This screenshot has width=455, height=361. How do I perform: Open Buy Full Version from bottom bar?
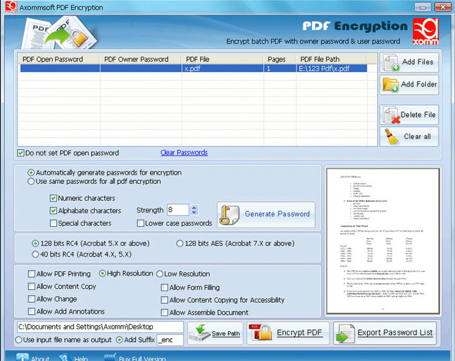(142, 358)
